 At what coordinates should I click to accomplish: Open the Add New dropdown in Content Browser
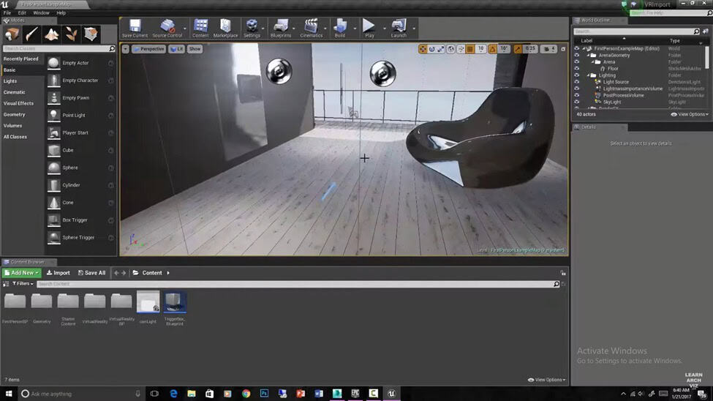(x=21, y=273)
